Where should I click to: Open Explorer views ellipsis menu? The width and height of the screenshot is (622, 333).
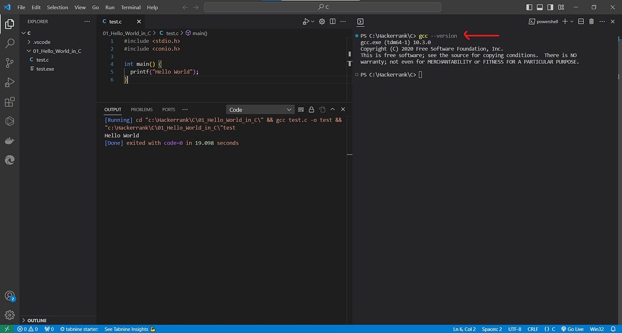pos(87,21)
